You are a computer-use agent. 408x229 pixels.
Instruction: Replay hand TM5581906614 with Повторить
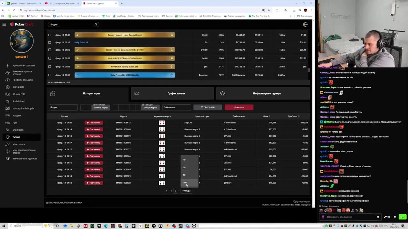[x=94, y=123]
